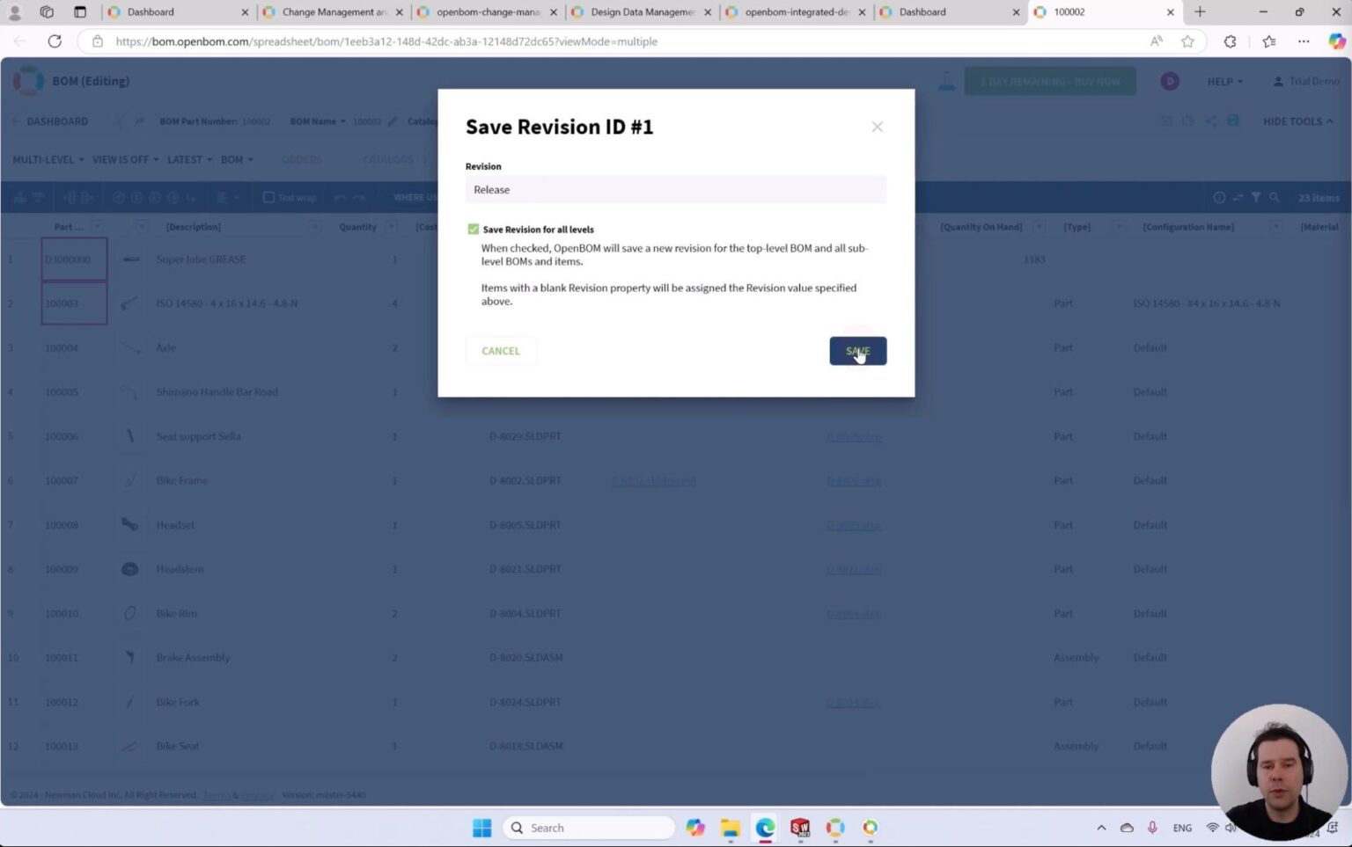The height and width of the screenshot is (847, 1352).
Task: Uncheck Save Revision for all levels
Action: tap(473, 229)
